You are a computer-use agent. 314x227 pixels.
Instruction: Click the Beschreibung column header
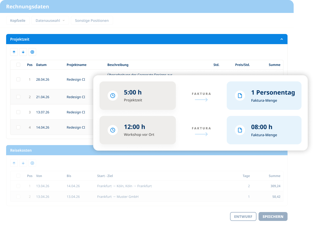(118, 65)
